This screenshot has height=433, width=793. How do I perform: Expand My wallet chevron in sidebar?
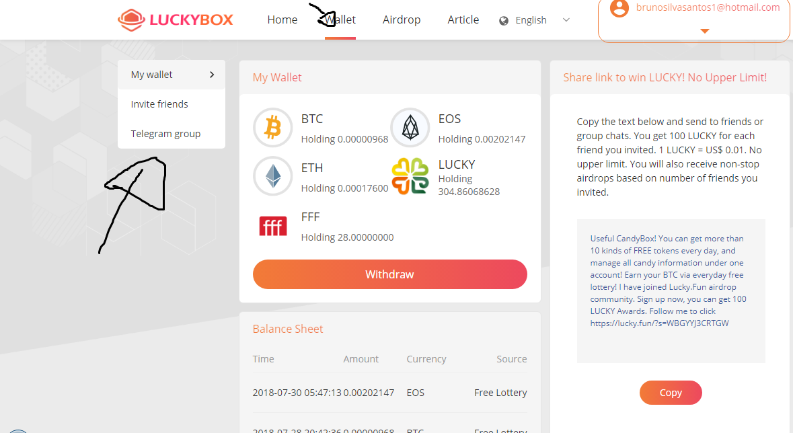point(212,75)
